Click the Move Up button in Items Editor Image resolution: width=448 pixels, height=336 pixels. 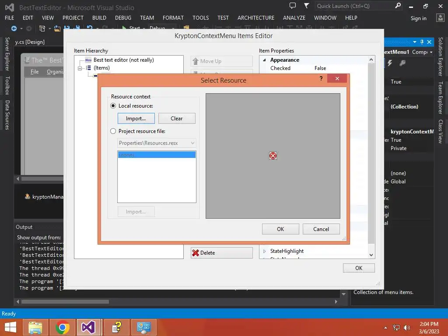222,61
